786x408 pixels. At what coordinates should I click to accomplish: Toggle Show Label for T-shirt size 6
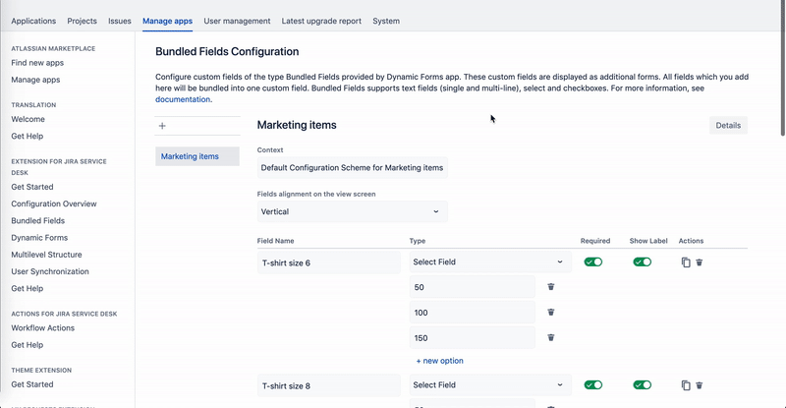pos(643,262)
